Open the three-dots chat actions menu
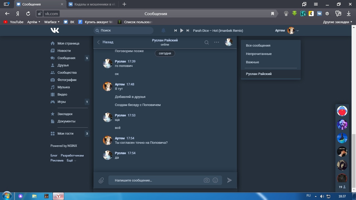The width and height of the screenshot is (356, 200). pyautogui.click(x=216, y=42)
